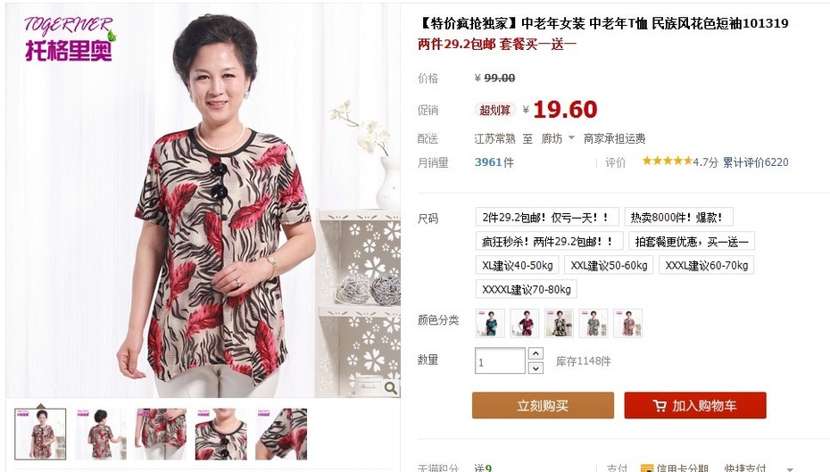This screenshot has width=830, height=472.
Task: Click the quantity input field
Action: [500, 360]
